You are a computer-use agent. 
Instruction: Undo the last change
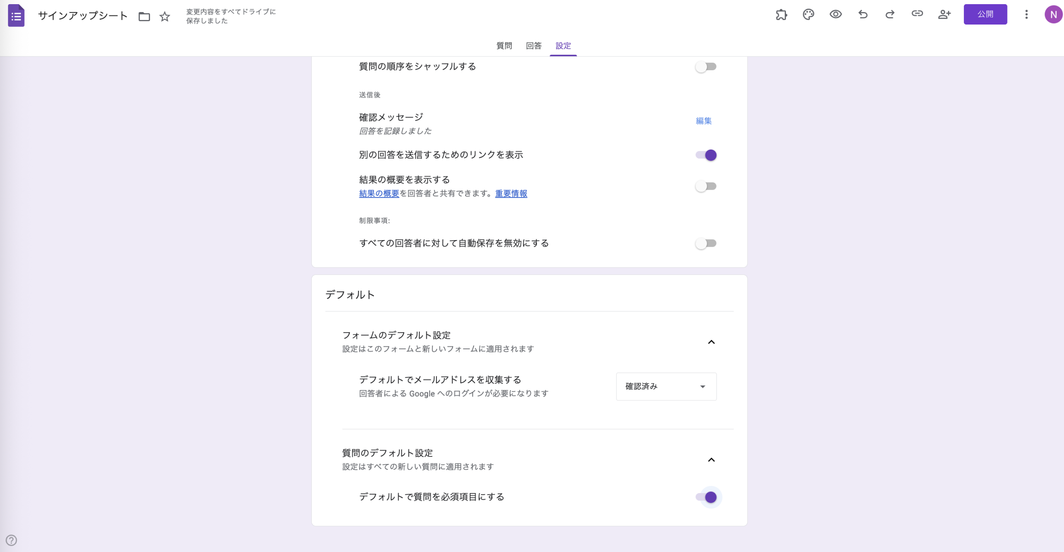(x=862, y=15)
